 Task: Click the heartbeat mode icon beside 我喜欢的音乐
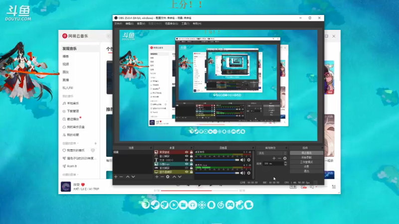(x=93, y=150)
